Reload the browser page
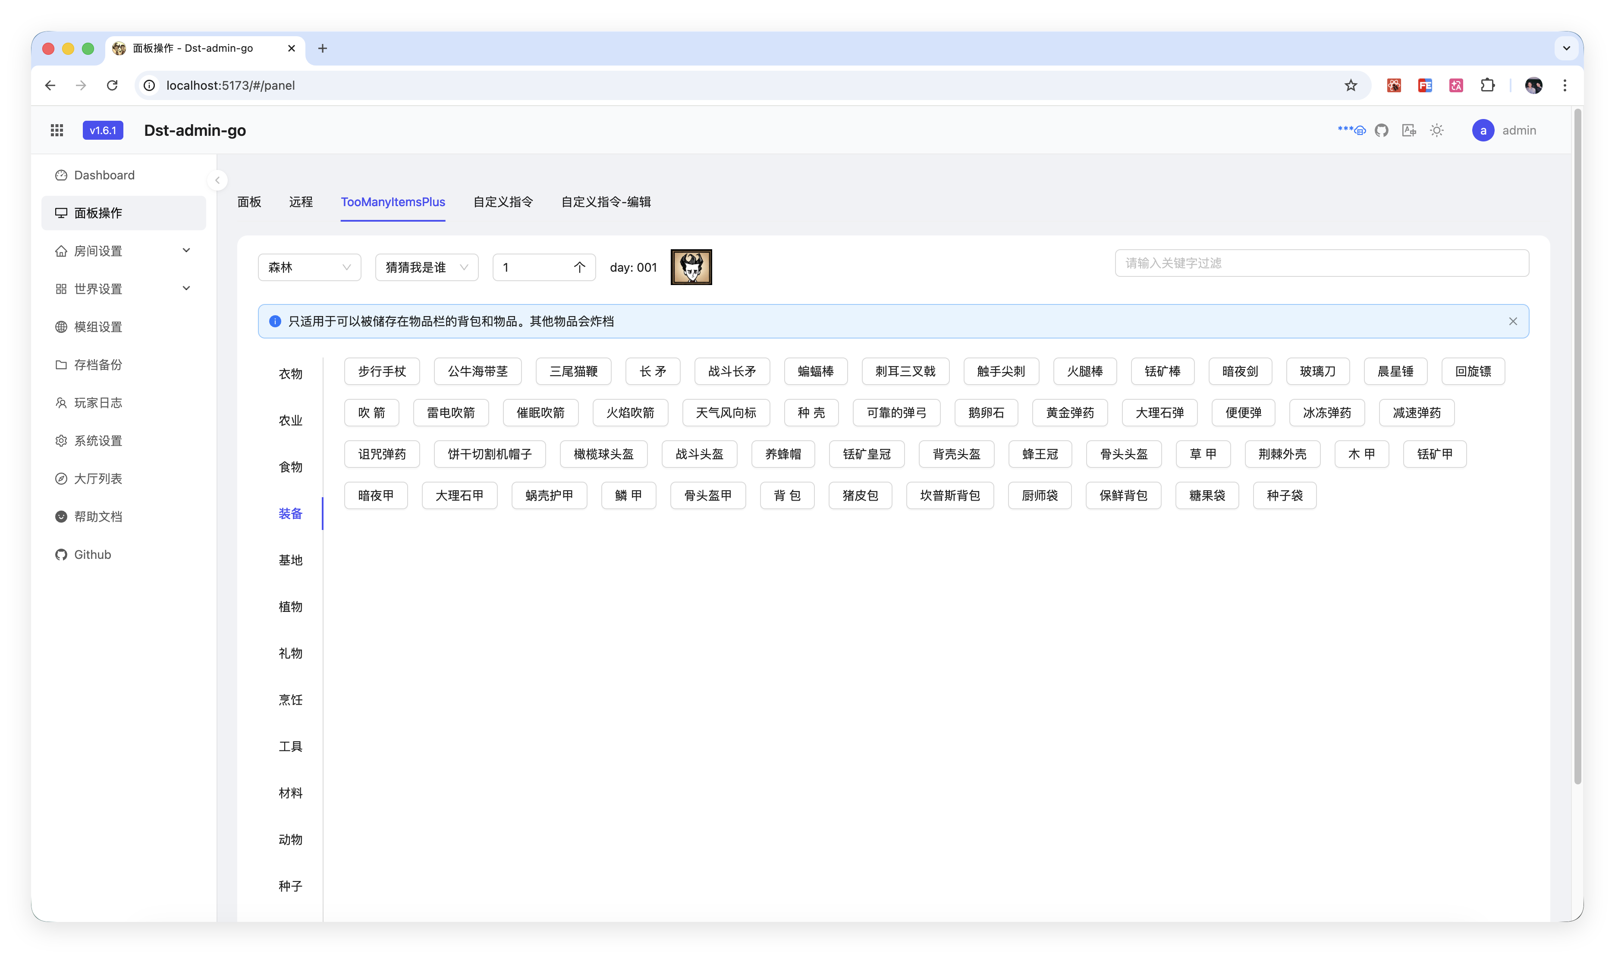Screen dimensions: 1615x953 coord(113,85)
